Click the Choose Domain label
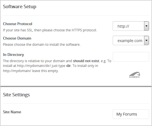Screen dimensions: 152x126 [x=17, y=38]
